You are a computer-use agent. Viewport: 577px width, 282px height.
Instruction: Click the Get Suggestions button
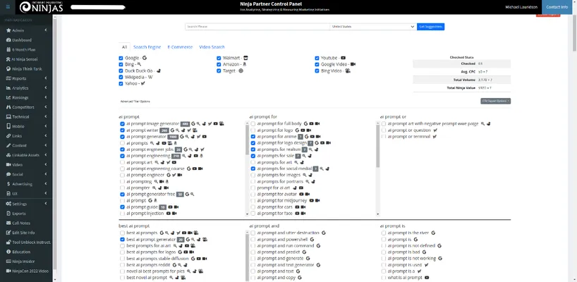pos(430,27)
